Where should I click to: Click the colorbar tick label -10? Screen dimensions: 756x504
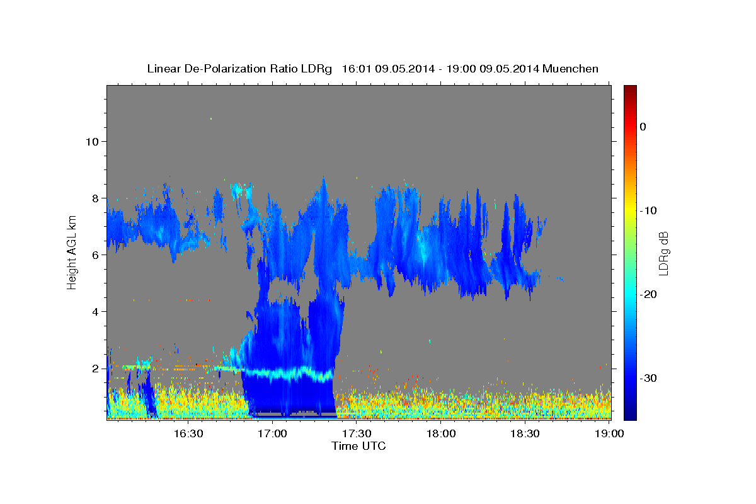click(x=648, y=210)
